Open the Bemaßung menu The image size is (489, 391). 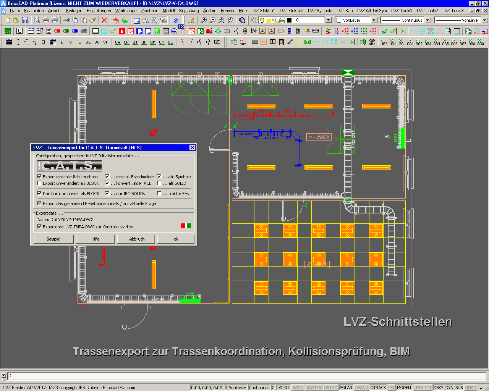coord(189,11)
